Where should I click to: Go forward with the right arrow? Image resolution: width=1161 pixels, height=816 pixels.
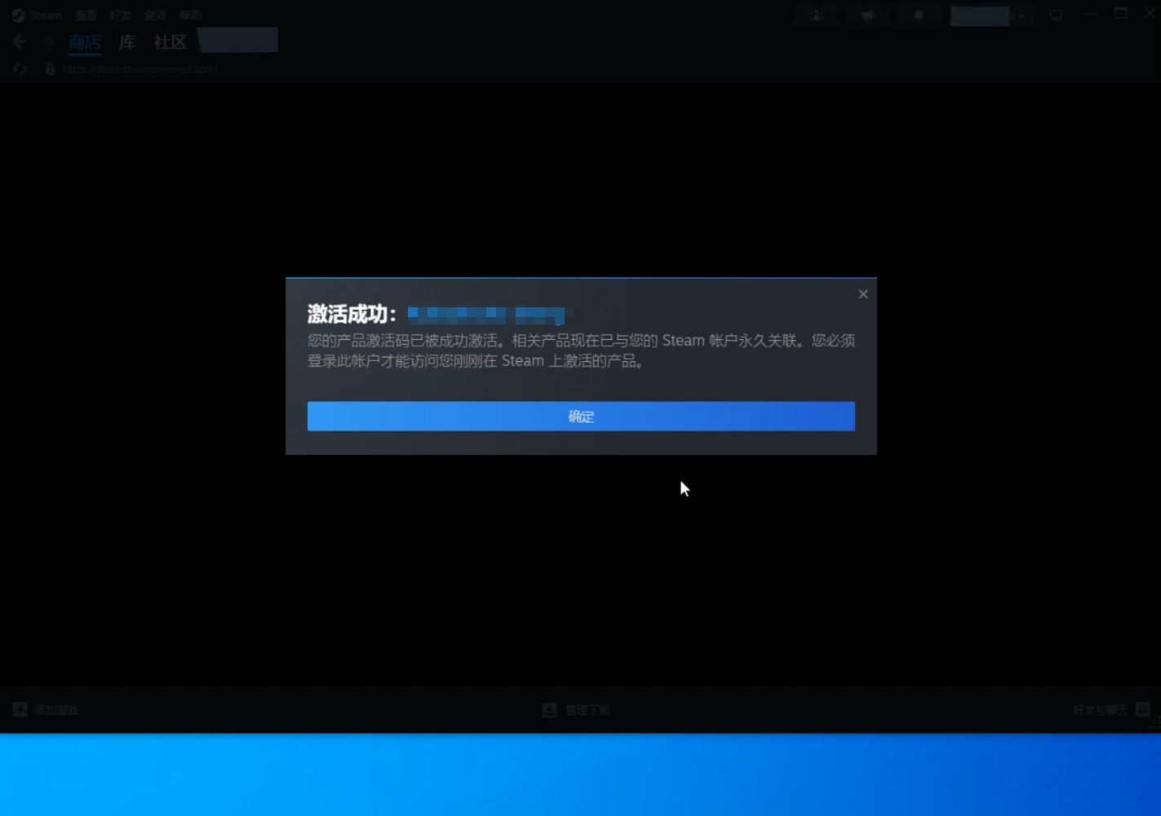[x=48, y=42]
